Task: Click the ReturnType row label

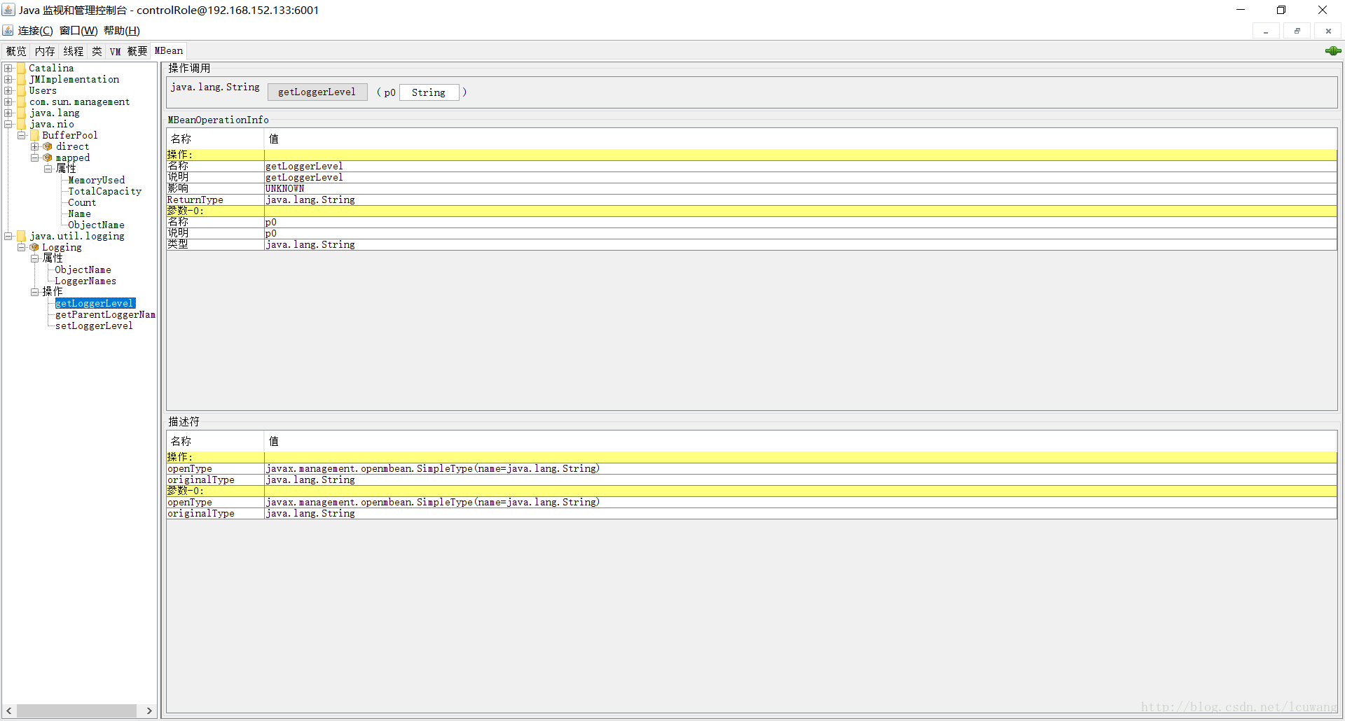Action: (x=195, y=199)
